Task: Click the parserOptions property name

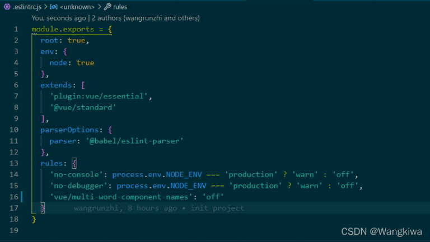Action: click(x=69, y=130)
